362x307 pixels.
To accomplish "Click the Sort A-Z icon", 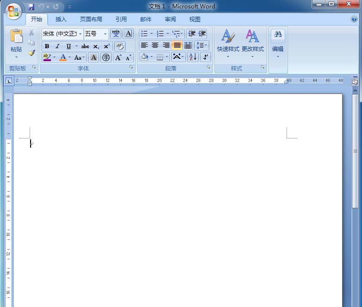I will [193, 57].
